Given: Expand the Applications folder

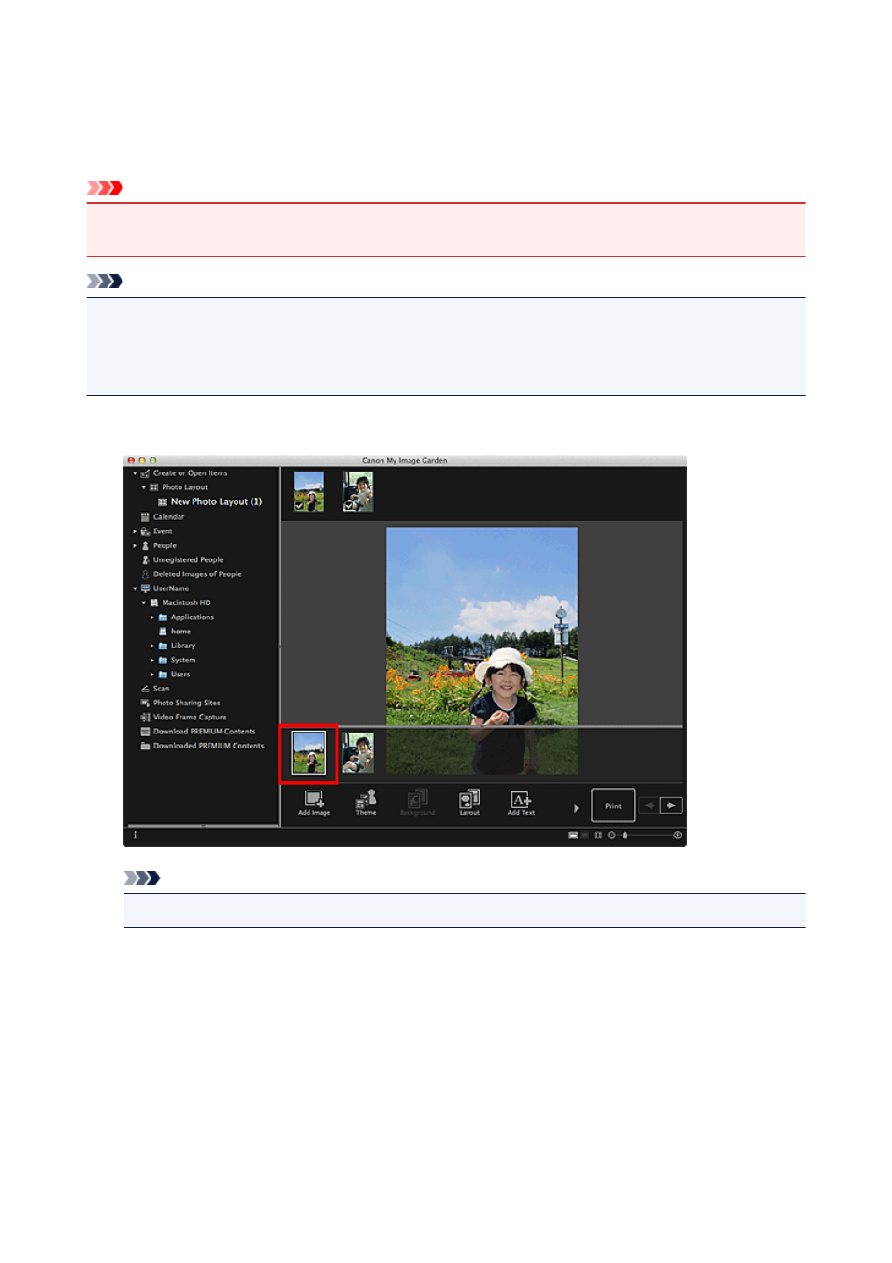Looking at the screenshot, I should tap(152, 617).
